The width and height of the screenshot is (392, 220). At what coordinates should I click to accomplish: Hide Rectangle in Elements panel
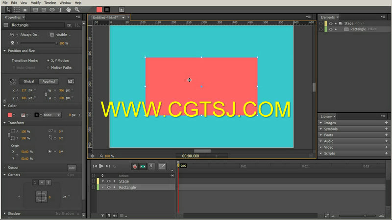tap(331, 29)
